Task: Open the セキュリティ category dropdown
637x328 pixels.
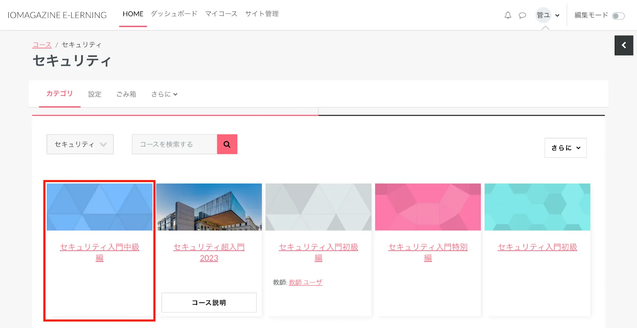Action: coord(80,144)
